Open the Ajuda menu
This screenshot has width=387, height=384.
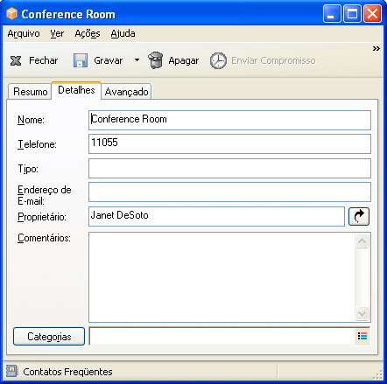[123, 33]
